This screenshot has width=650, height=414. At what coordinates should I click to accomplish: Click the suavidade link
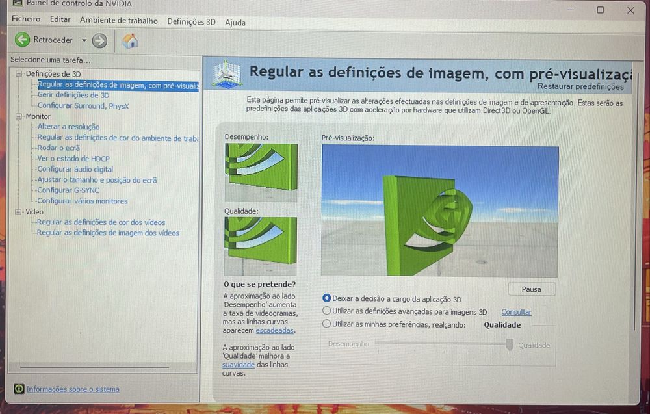pos(239,365)
